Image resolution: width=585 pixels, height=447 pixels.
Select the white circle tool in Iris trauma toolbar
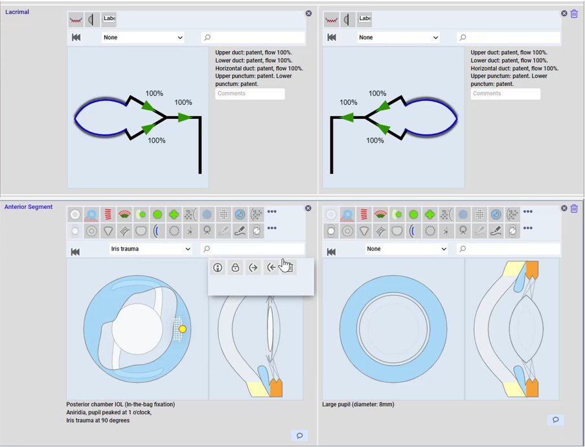coord(75,214)
